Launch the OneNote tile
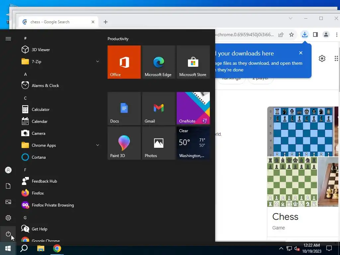Viewport: 340px width, 255px height. [x=193, y=109]
